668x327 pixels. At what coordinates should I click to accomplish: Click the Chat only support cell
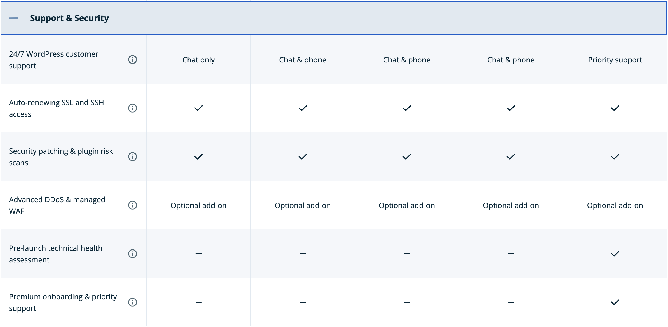[199, 60]
